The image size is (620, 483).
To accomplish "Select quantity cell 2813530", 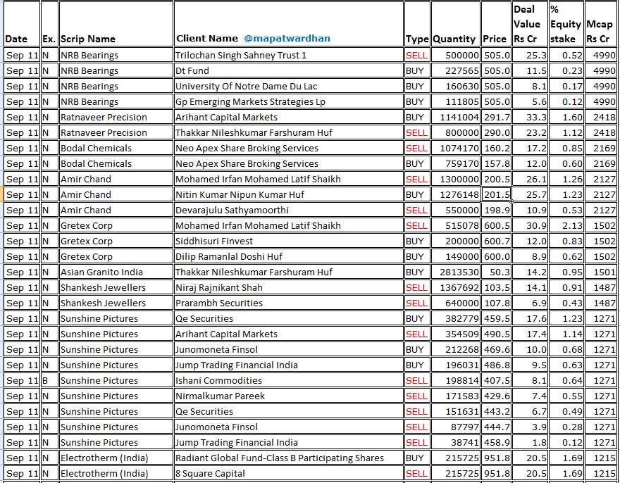I will point(456,272).
